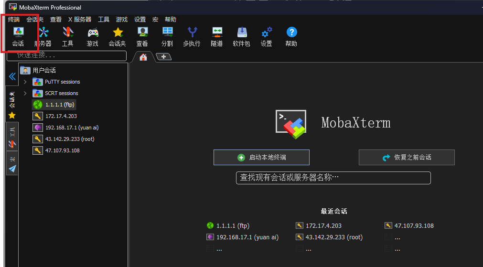Select SCRT sessions folder in tree

click(55, 93)
